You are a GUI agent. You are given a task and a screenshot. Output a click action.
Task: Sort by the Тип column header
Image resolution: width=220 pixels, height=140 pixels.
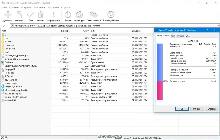(110, 31)
